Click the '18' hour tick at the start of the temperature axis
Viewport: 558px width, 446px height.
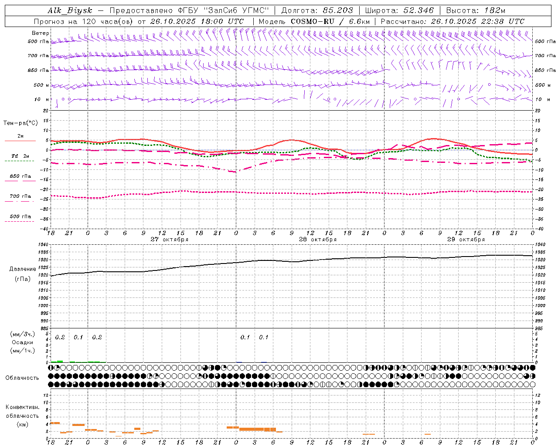click(x=51, y=233)
